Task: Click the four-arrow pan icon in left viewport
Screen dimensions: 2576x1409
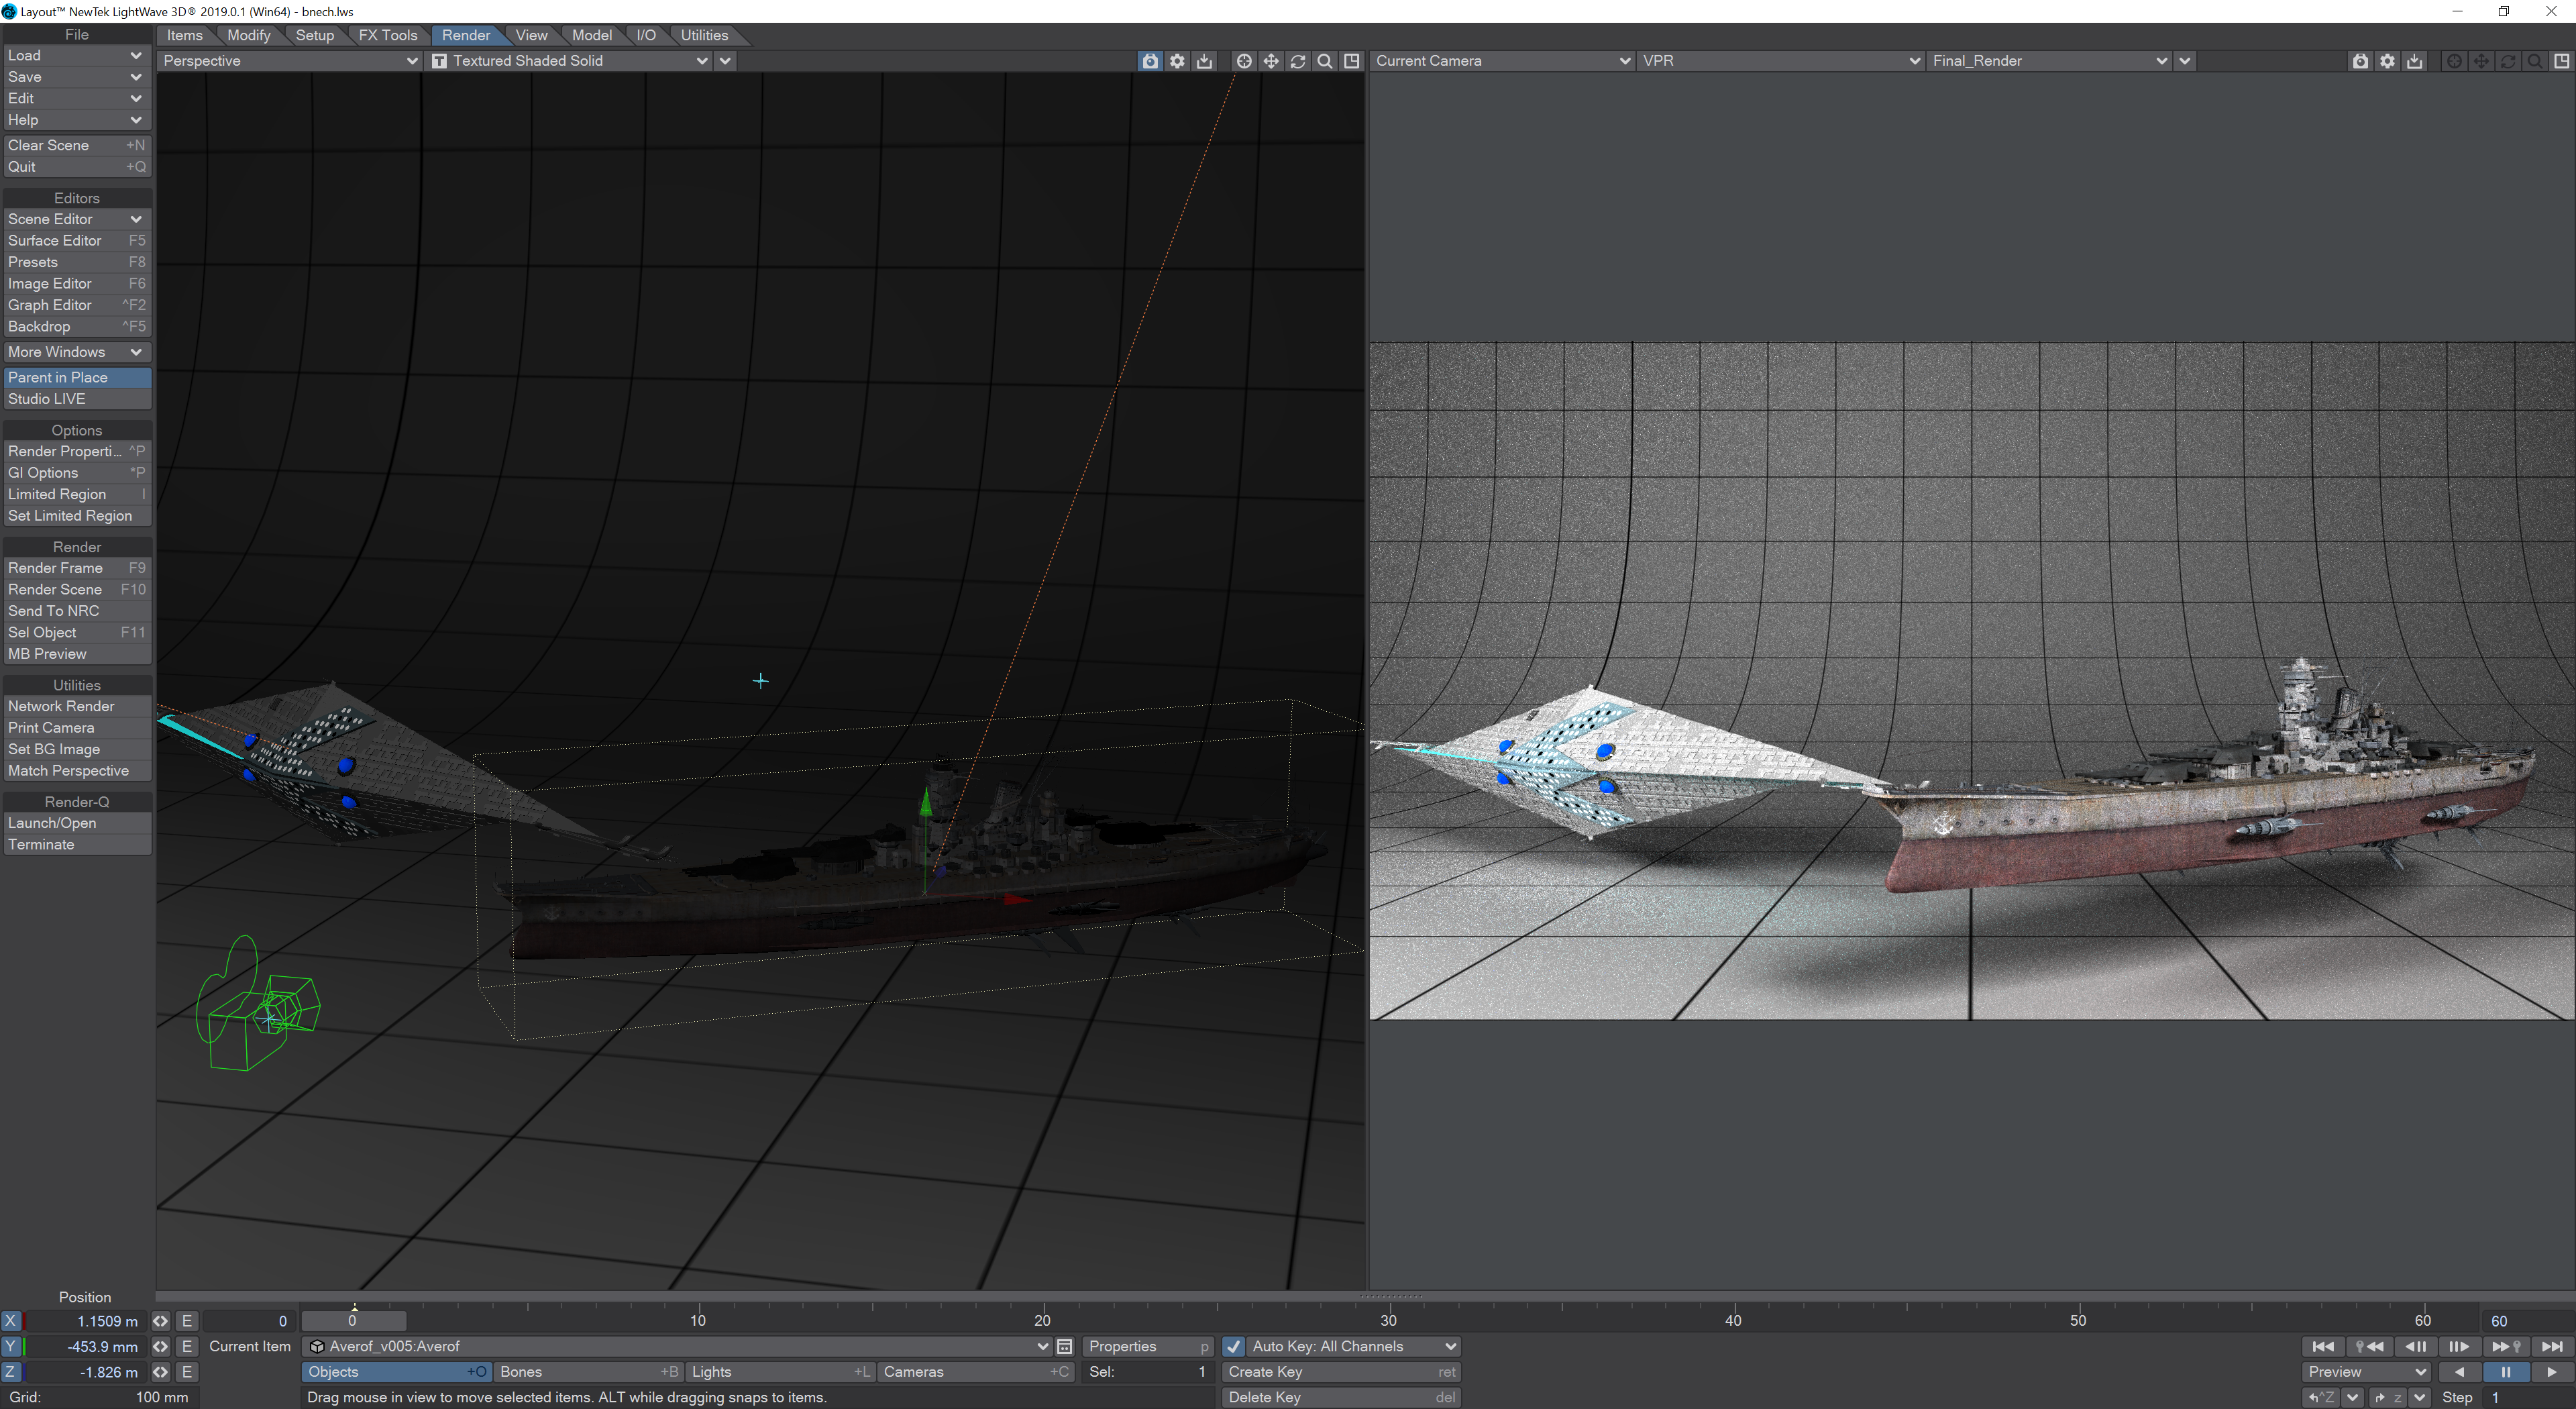Action: pyautogui.click(x=1271, y=61)
